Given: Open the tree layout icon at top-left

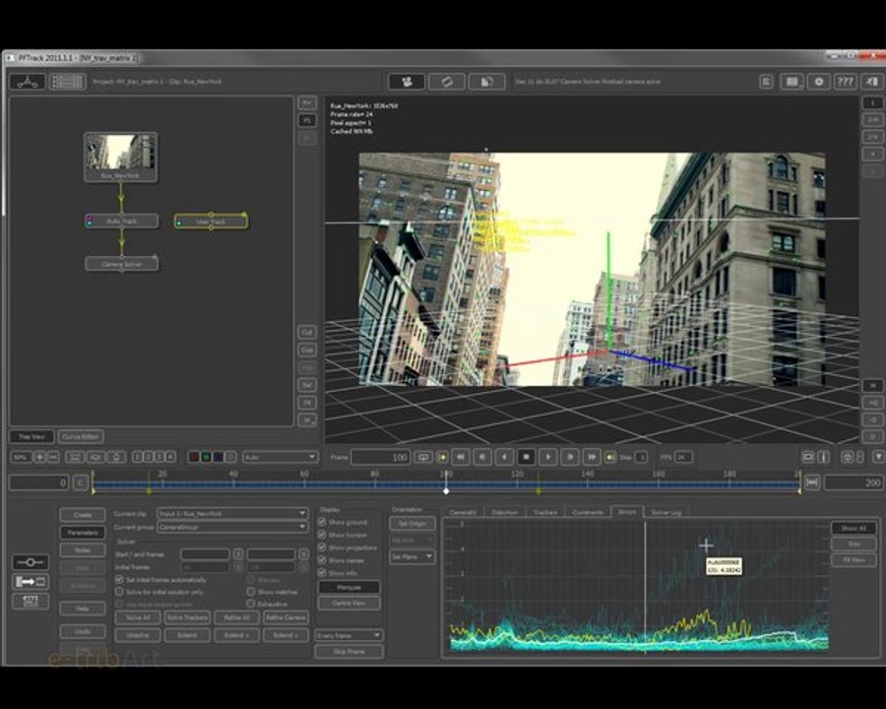Looking at the screenshot, I should click(x=28, y=82).
